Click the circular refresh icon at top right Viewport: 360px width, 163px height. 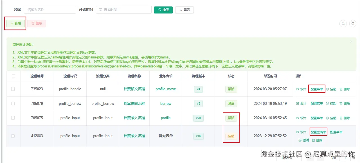(x=353, y=24)
